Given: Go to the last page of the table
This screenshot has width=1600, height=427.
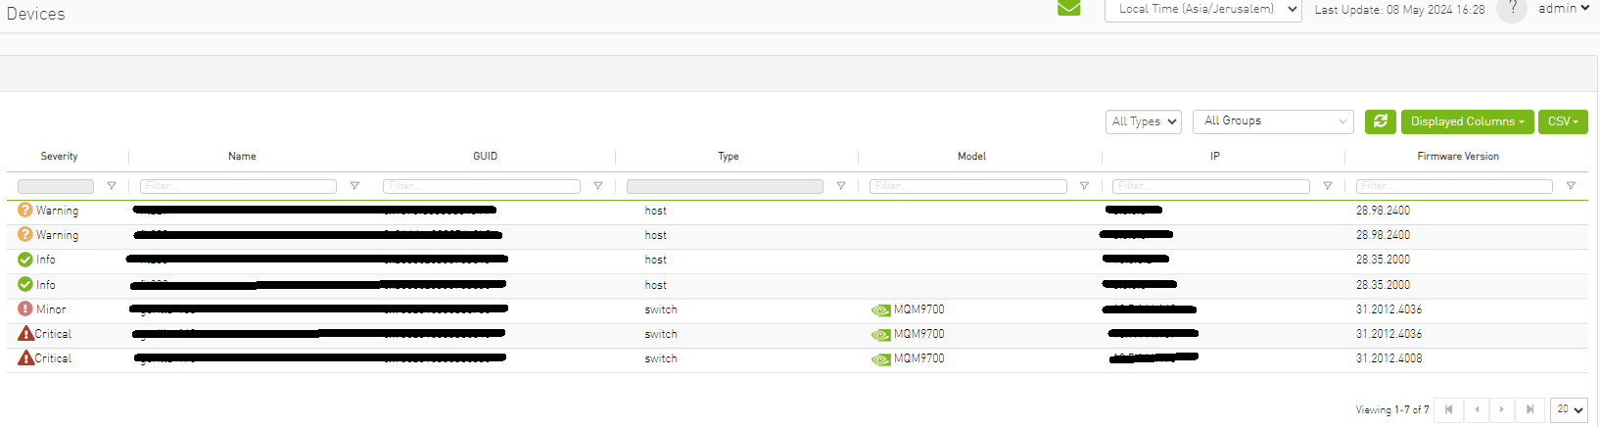Looking at the screenshot, I should tap(1529, 409).
